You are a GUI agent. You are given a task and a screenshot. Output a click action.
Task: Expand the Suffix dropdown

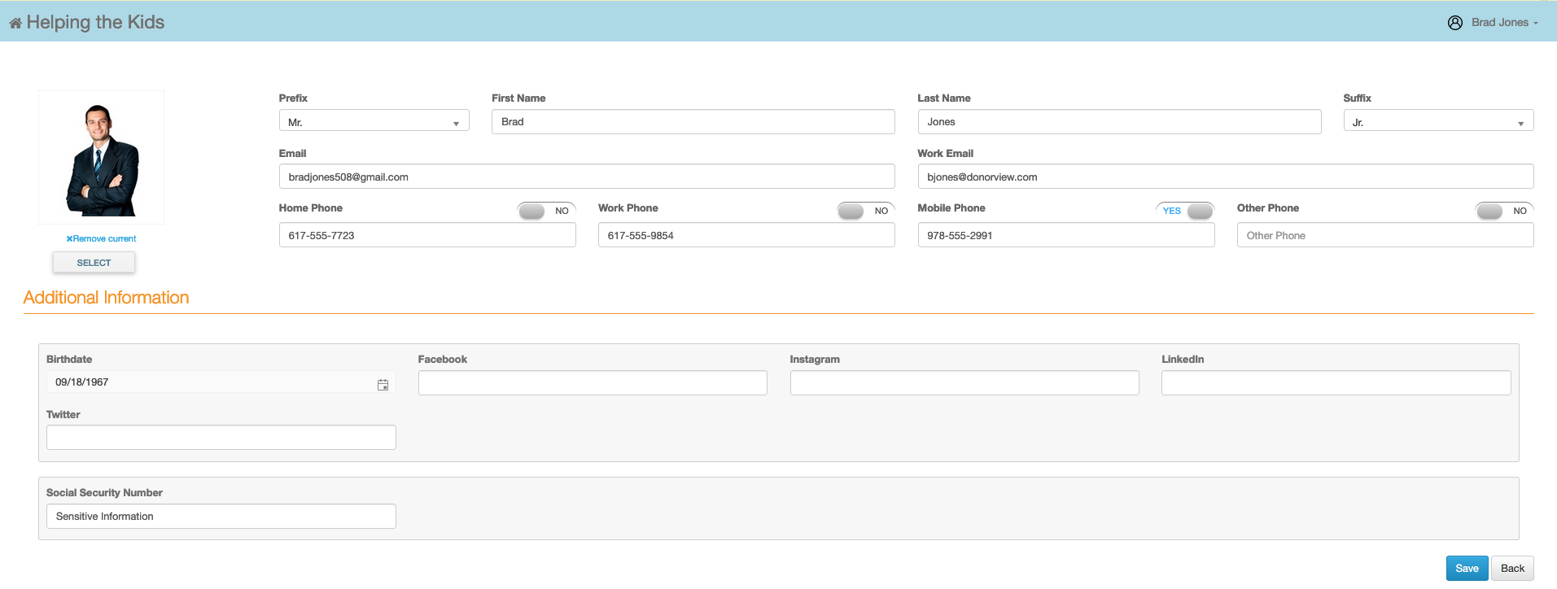[x=1437, y=122]
